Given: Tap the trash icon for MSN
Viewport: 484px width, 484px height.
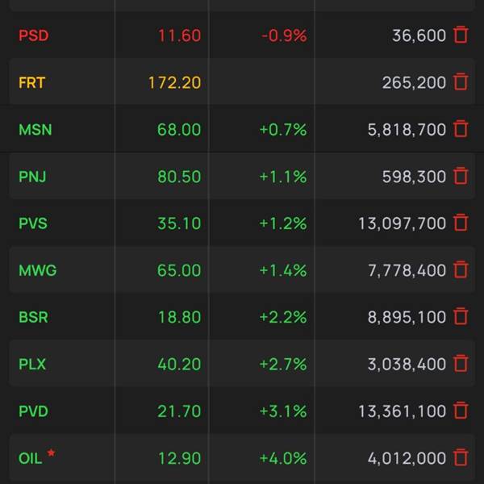Looking at the screenshot, I should click(x=461, y=129).
